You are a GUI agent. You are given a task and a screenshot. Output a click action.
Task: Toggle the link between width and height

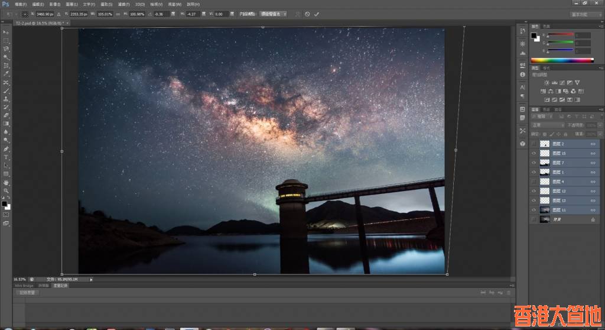tap(118, 14)
